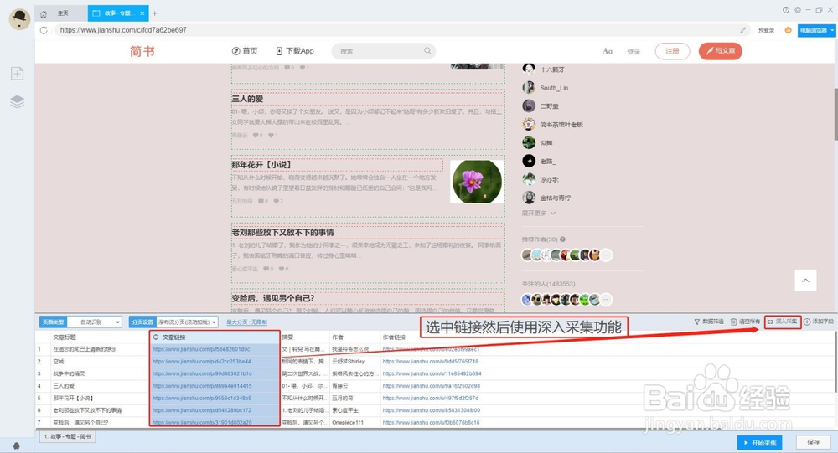This screenshot has width=838, height=453.
Task: Switch to the 主页 tab
Action: click(x=63, y=13)
